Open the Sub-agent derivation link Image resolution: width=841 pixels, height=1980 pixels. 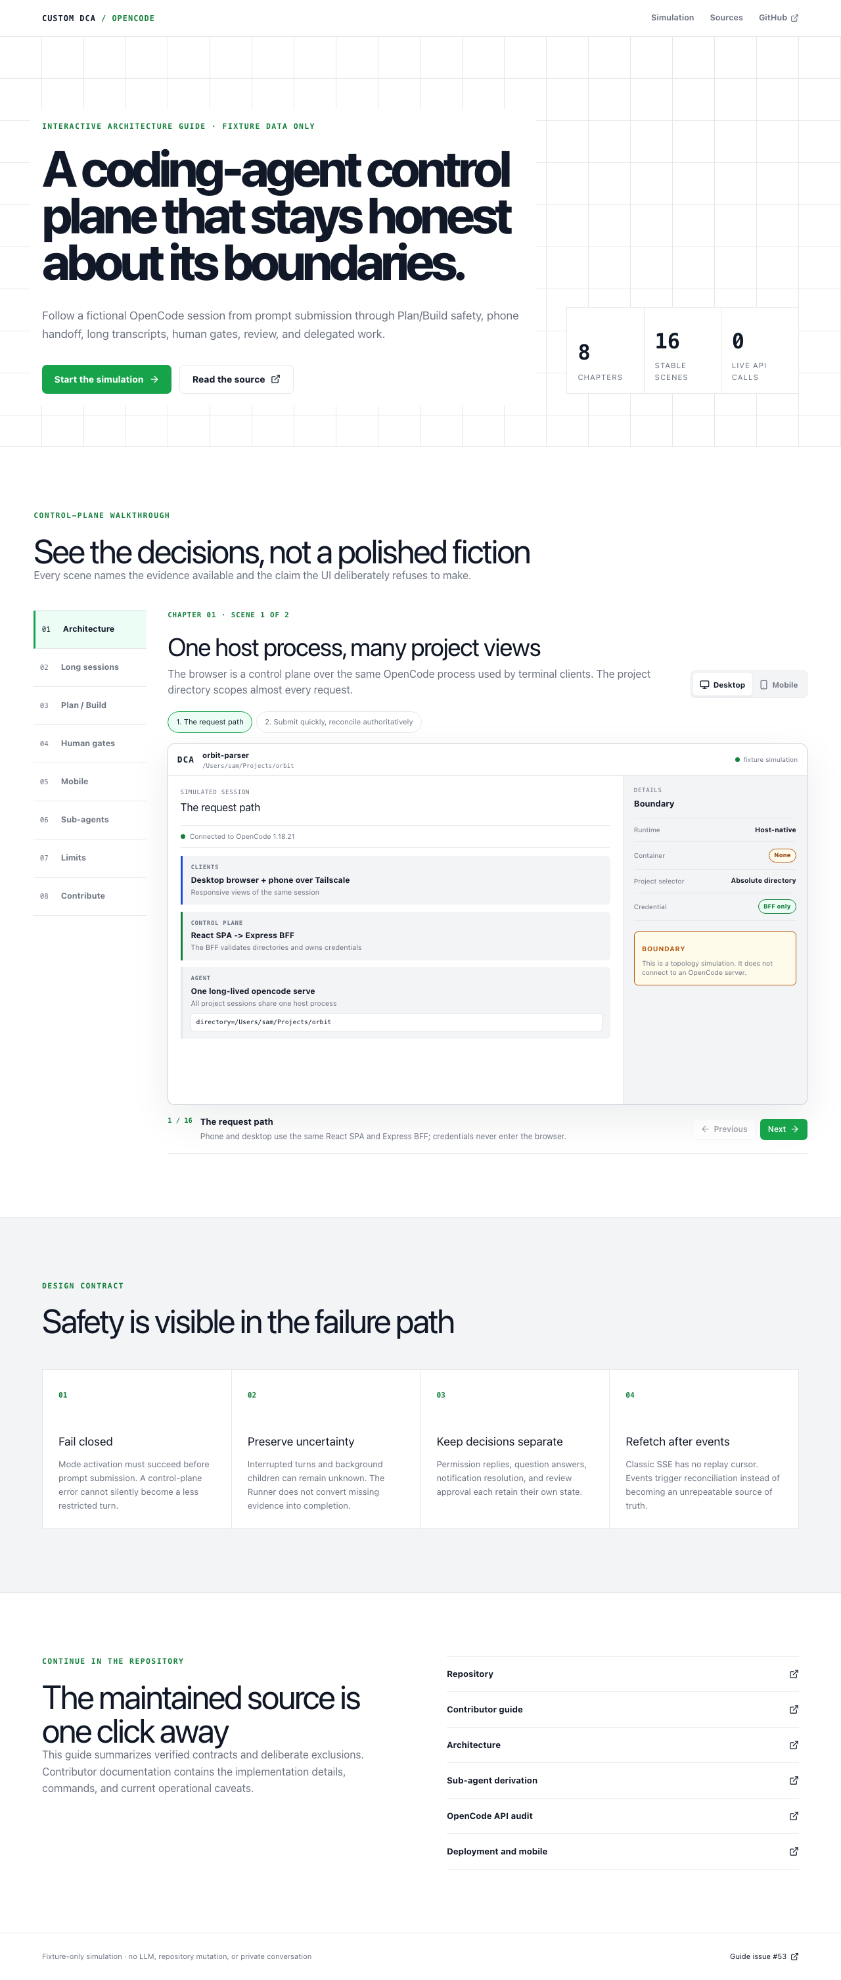point(623,1780)
